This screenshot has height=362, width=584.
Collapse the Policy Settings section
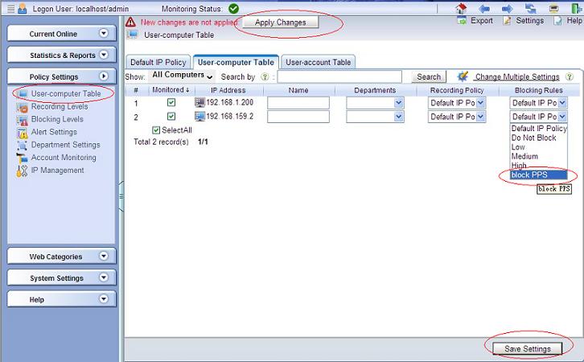click(104, 76)
